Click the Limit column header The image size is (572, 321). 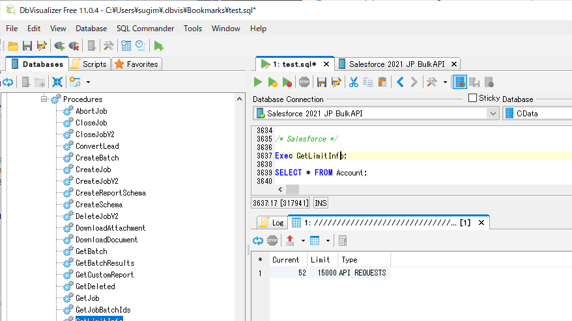coord(322,260)
